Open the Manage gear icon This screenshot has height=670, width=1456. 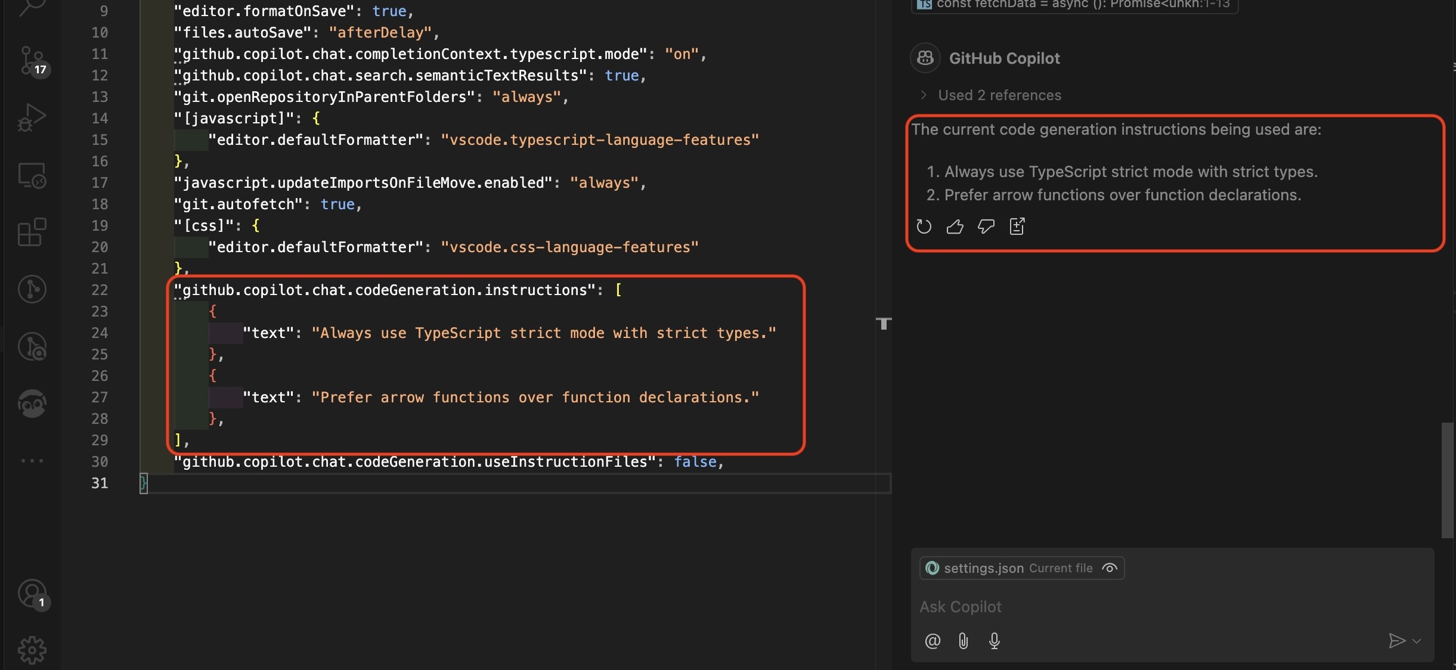[x=32, y=650]
